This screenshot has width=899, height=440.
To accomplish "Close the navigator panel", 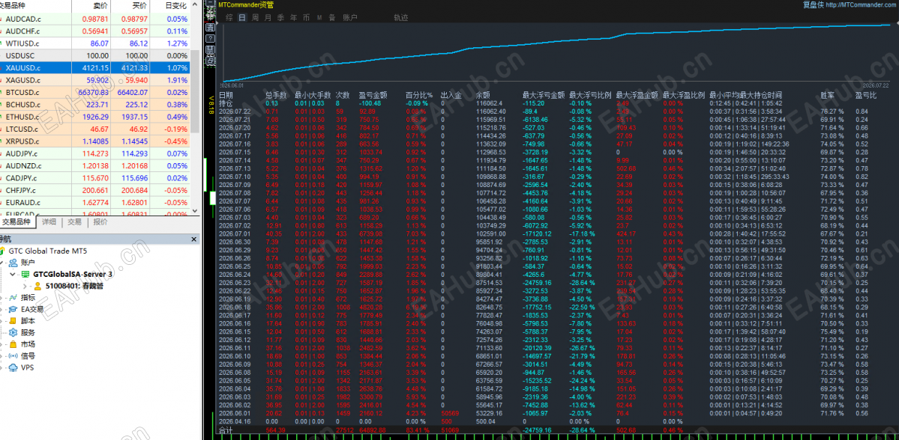I will click(193, 239).
